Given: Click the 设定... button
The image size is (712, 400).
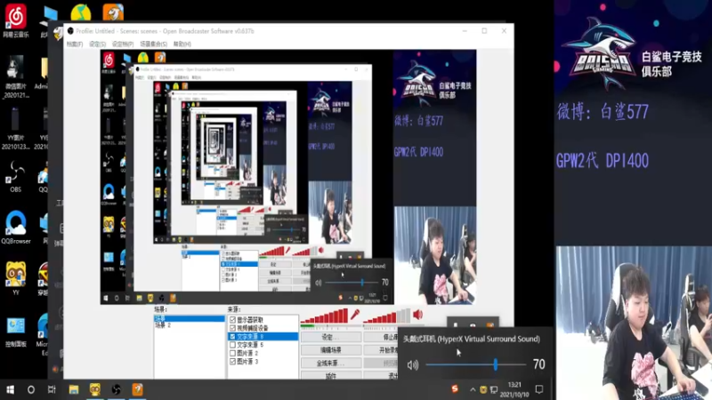Looking at the screenshot, I should click(x=331, y=337).
